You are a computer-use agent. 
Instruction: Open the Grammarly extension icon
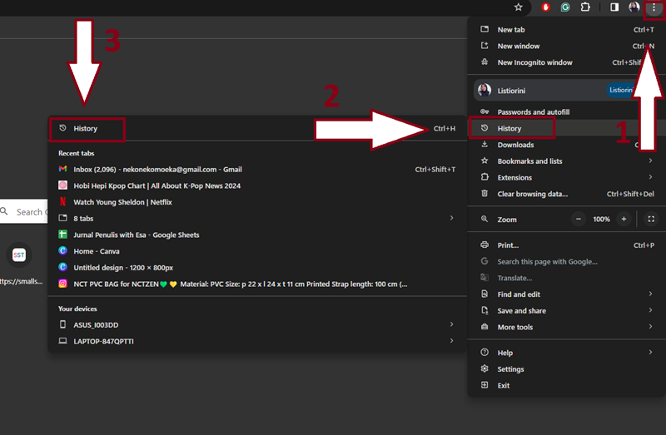tap(565, 7)
